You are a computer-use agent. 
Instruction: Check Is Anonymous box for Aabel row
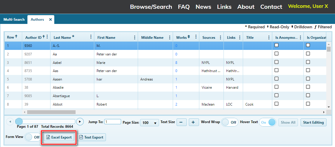(x=277, y=62)
